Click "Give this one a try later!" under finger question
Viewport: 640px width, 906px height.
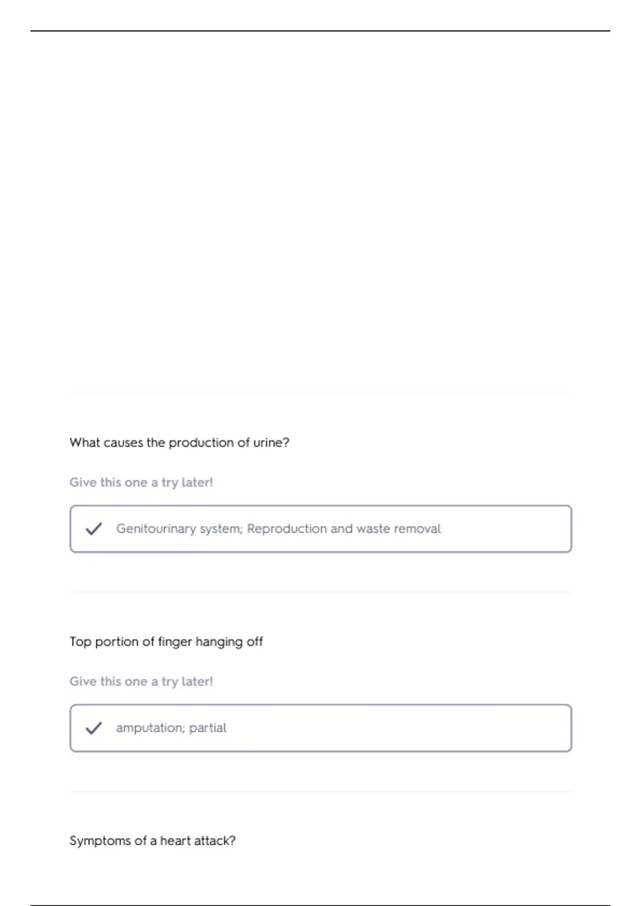tap(141, 682)
